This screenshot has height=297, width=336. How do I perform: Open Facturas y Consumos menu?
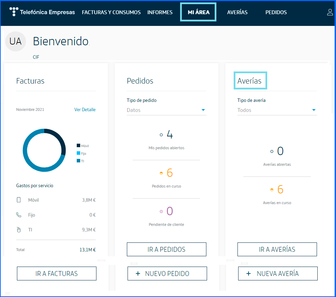[x=111, y=12]
